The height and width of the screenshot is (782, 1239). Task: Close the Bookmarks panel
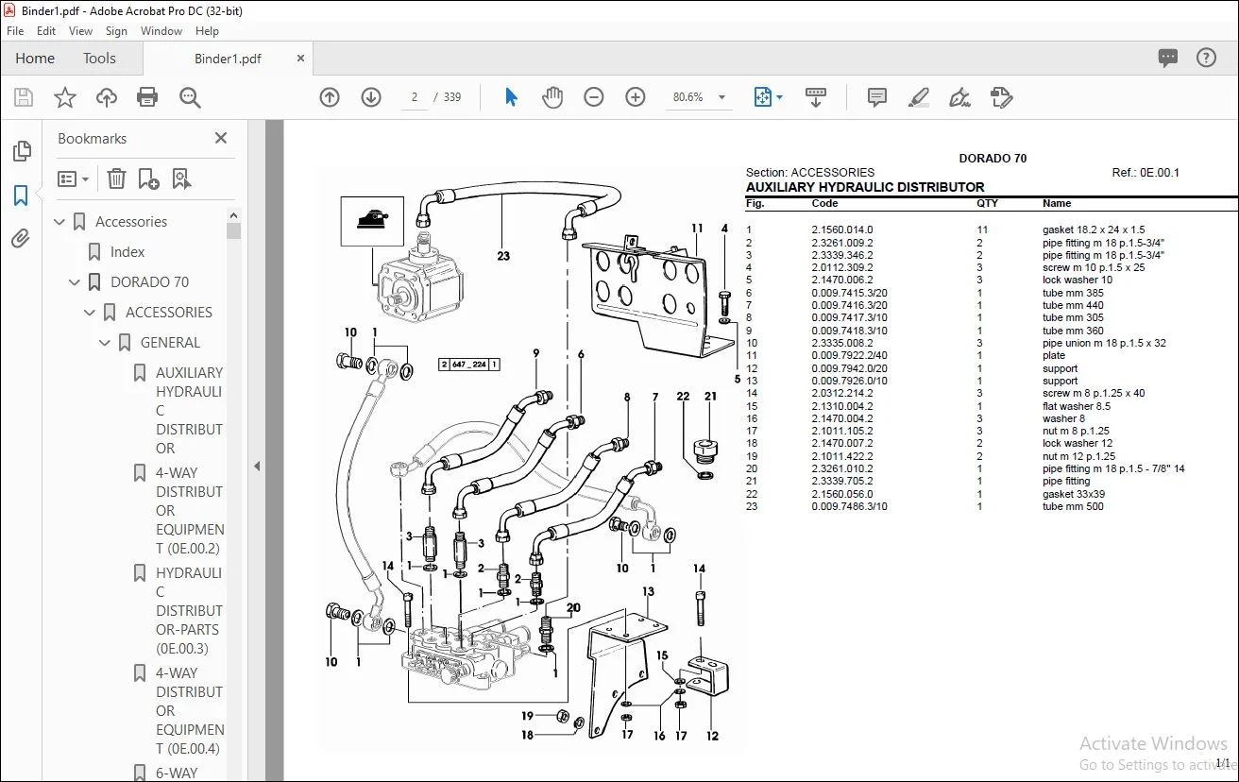[x=221, y=138]
